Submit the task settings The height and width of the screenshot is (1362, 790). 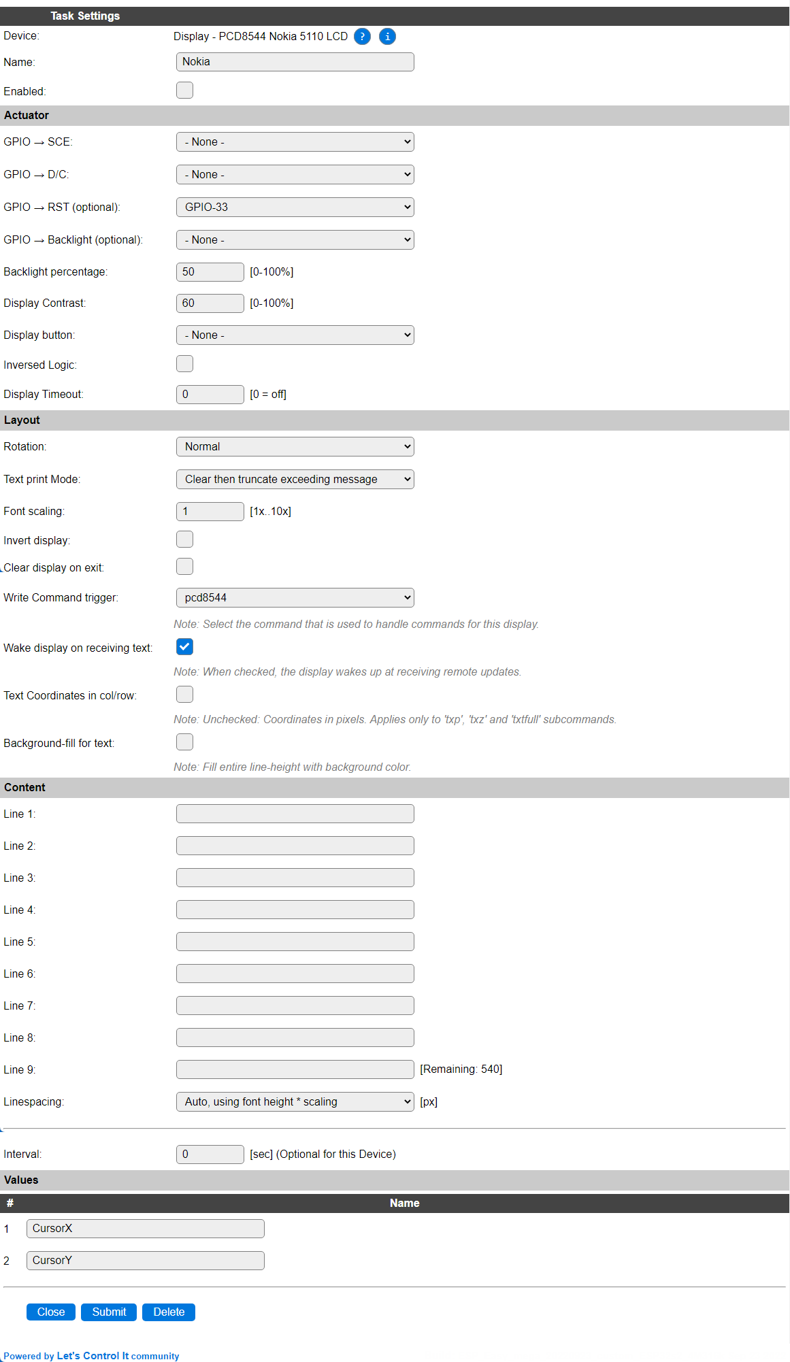109,1312
